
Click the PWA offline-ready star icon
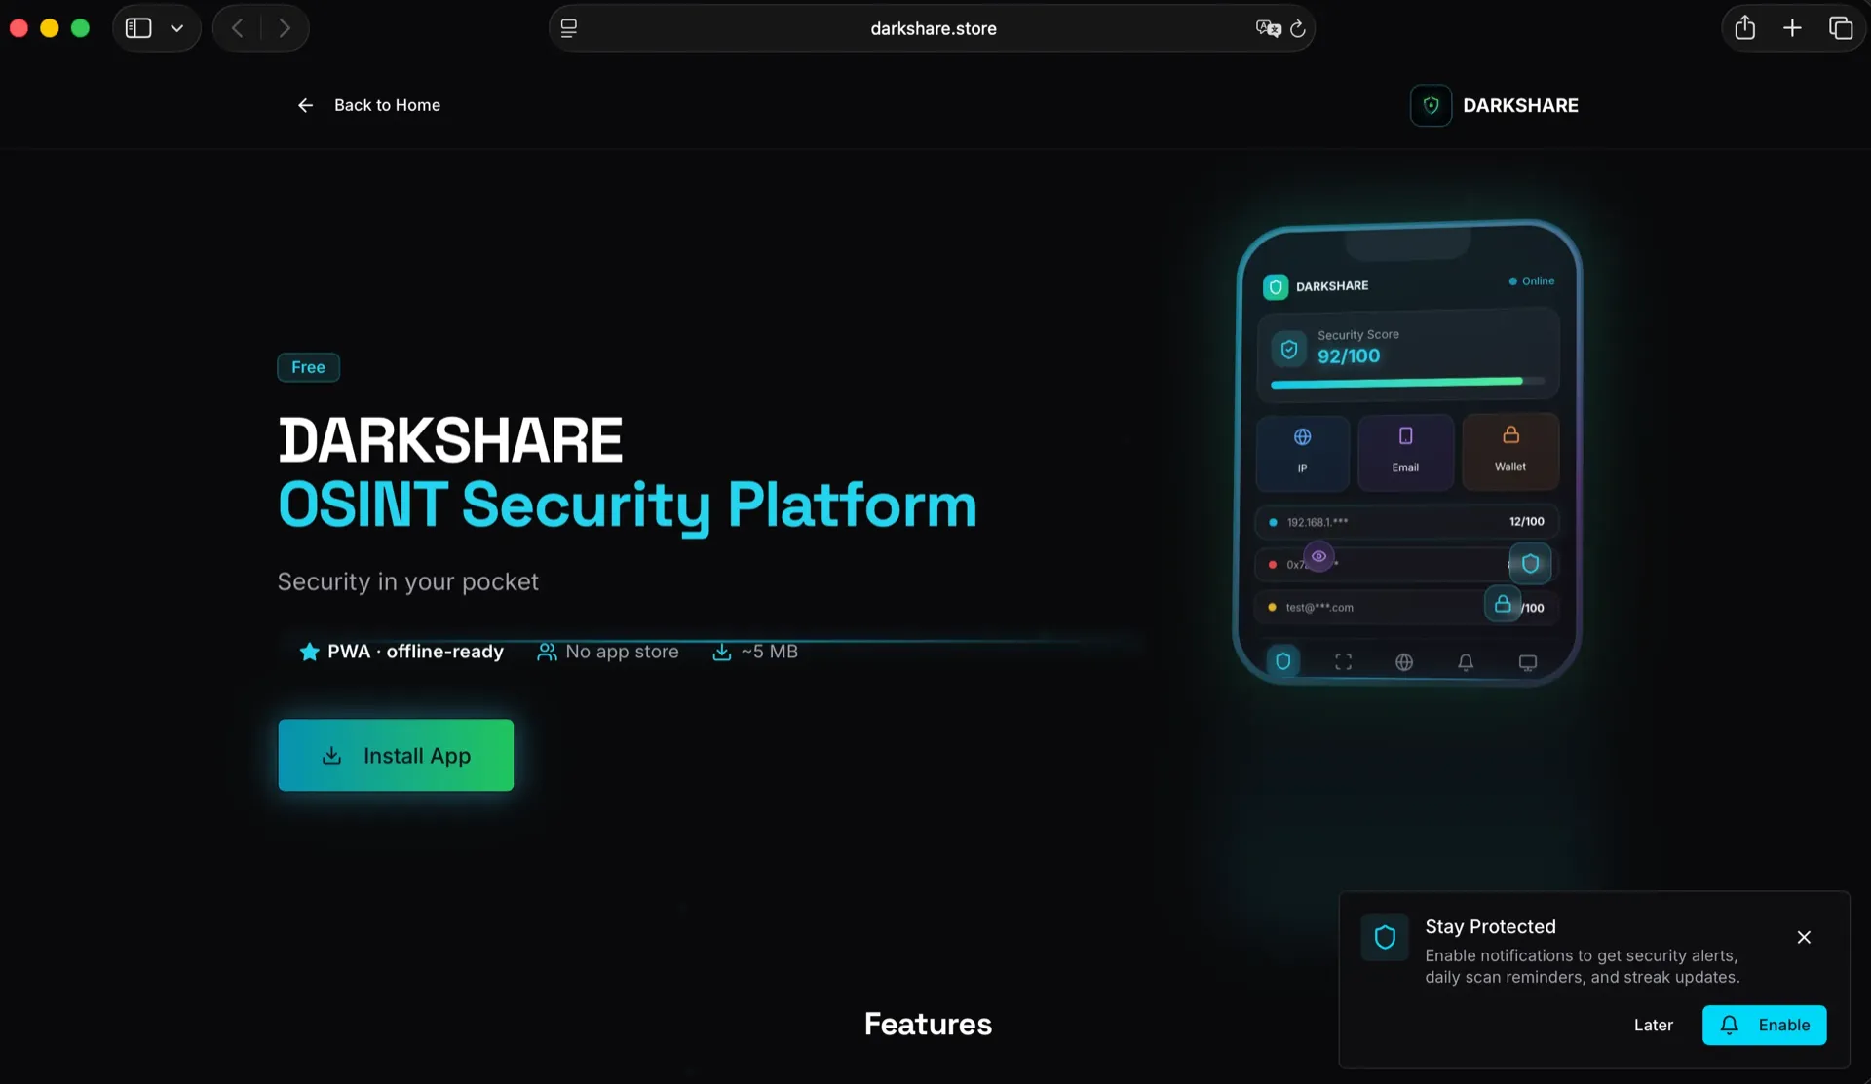(309, 652)
